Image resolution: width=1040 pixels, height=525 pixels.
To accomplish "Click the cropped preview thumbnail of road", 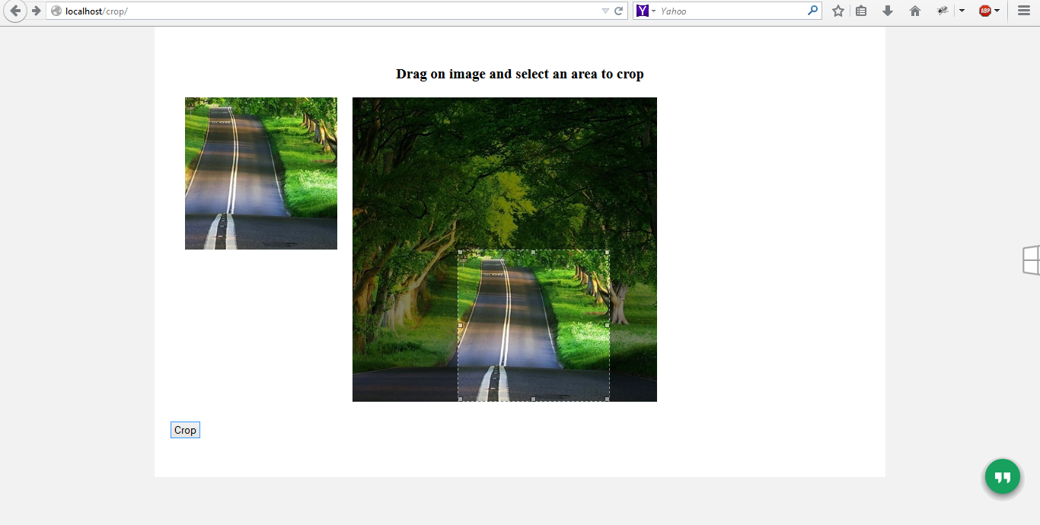I will pyautogui.click(x=260, y=173).
